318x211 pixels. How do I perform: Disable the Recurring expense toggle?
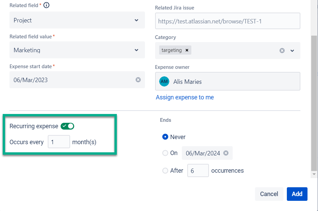67,126
